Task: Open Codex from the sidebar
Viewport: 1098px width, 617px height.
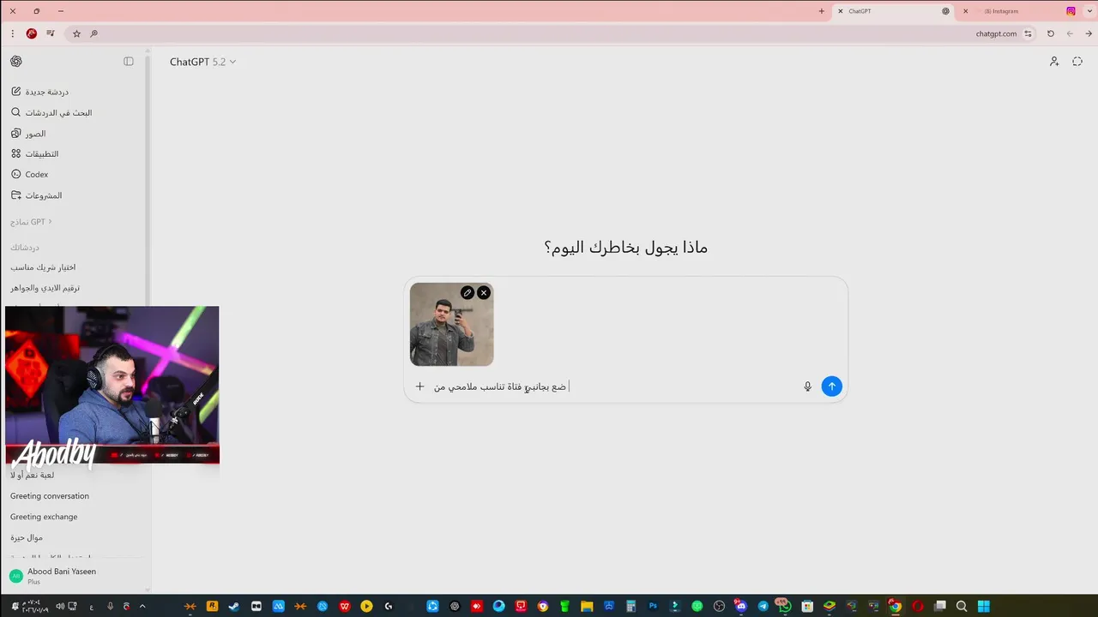Action: pos(30,175)
